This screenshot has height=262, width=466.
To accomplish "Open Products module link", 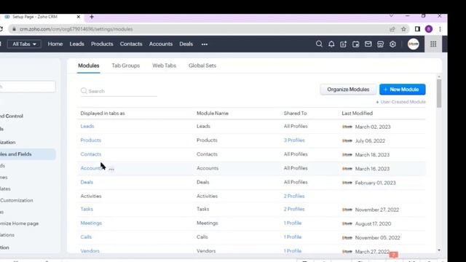I will 90,140.
